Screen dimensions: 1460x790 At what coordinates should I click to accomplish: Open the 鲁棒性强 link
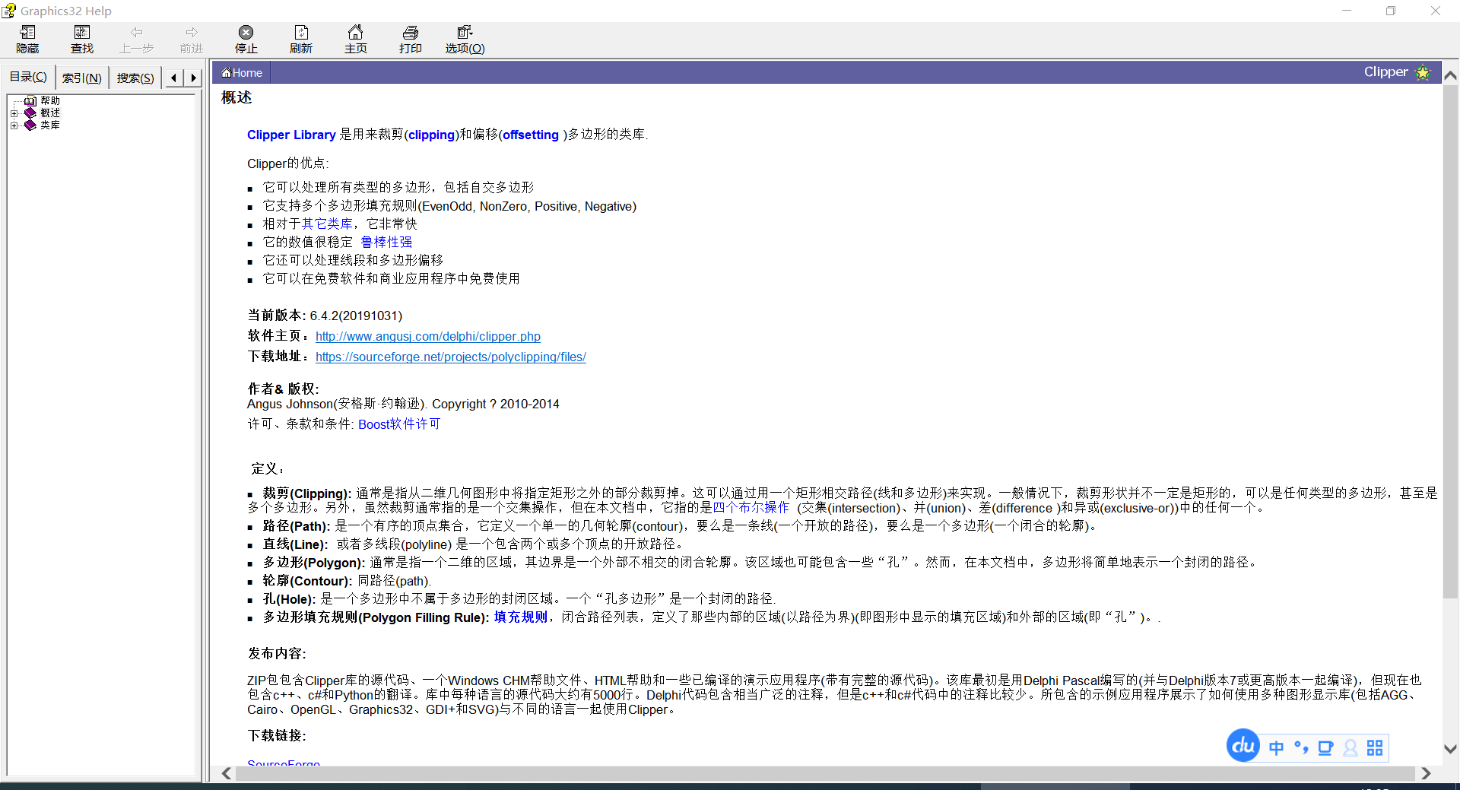coord(386,242)
